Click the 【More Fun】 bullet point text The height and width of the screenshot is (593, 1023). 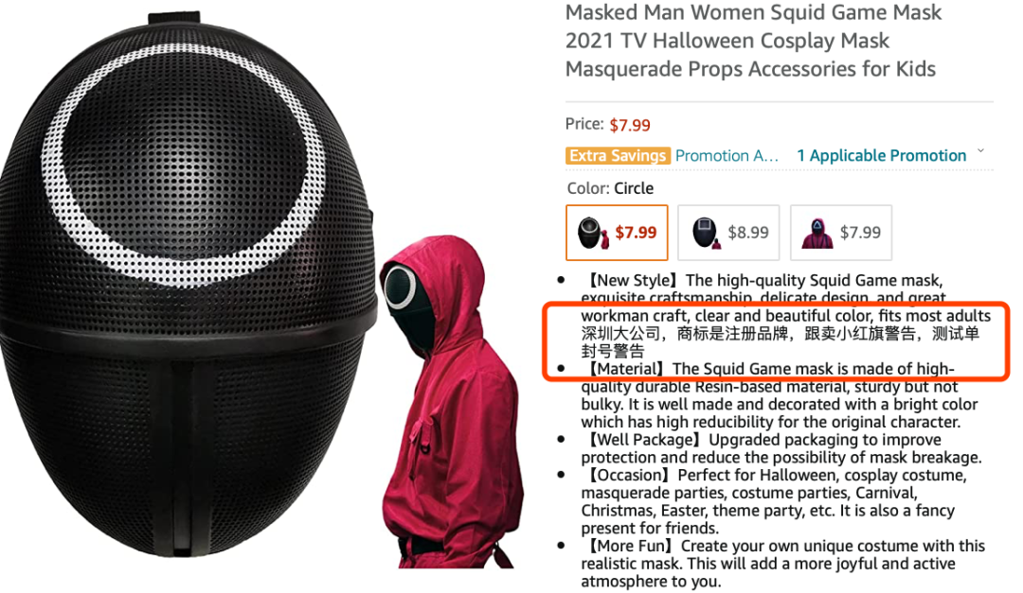click(x=782, y=563)
